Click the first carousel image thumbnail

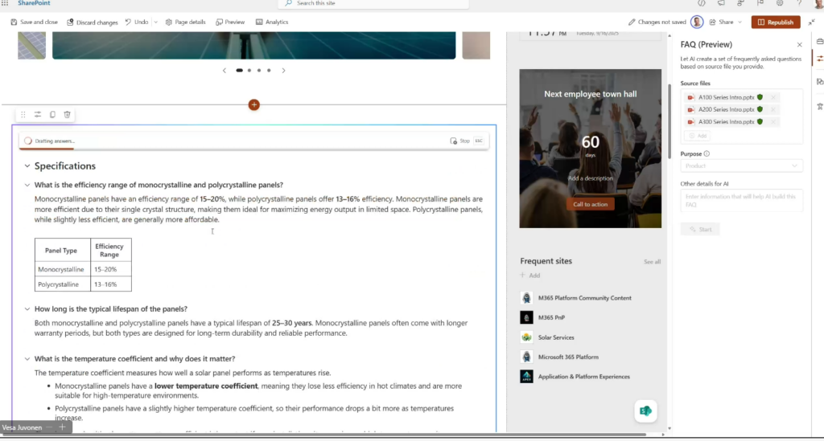pos(31,45)
